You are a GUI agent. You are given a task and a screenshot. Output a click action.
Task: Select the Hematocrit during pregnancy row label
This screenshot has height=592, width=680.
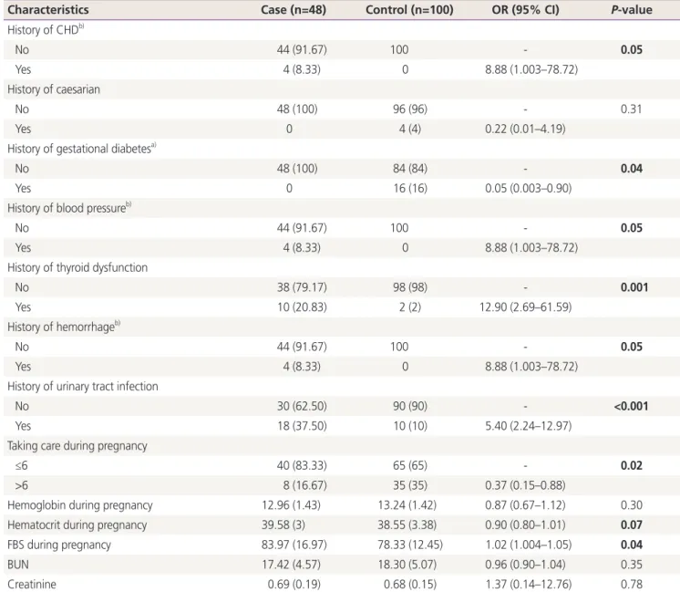click(77, 525)
